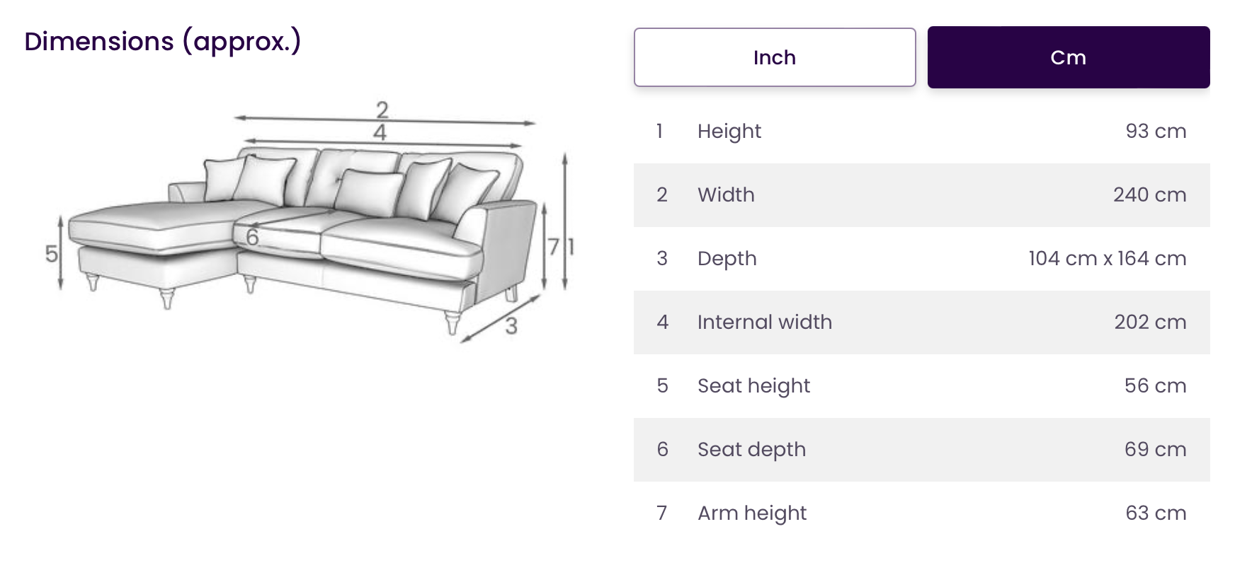Click the sofa dimensions diagram
1235x587 pixels.
[310, 221]
